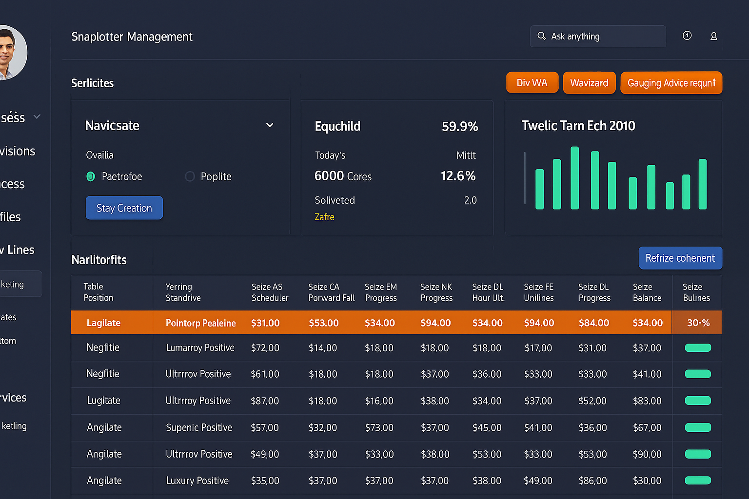The image size is (749, 499).
Task: Click the search magnifier icon
Action: [541, 36]
